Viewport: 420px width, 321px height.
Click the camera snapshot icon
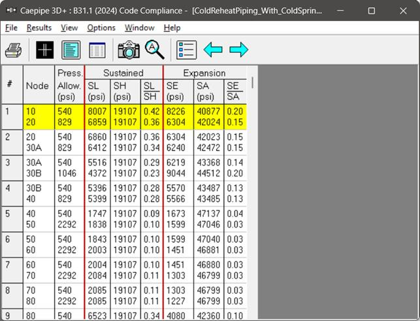point(129,50)
